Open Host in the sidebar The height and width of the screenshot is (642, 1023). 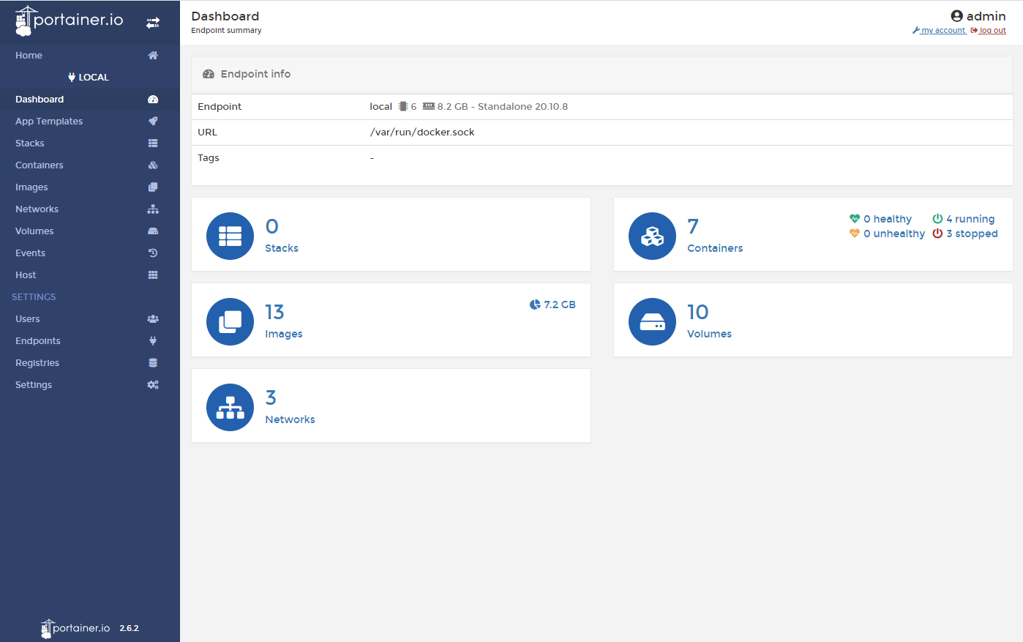pos(90,275)
